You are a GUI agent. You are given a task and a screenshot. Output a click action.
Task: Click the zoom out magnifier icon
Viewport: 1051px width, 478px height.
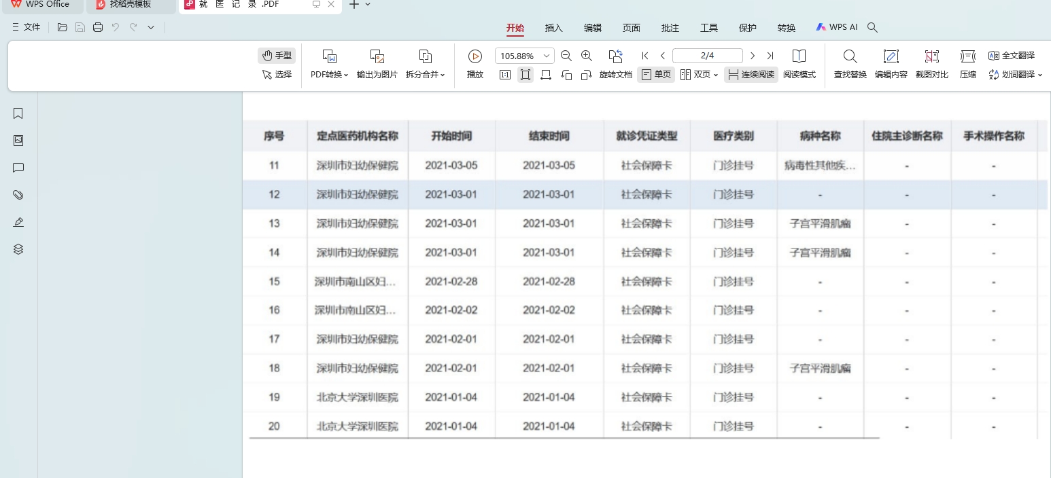(566, 56)
